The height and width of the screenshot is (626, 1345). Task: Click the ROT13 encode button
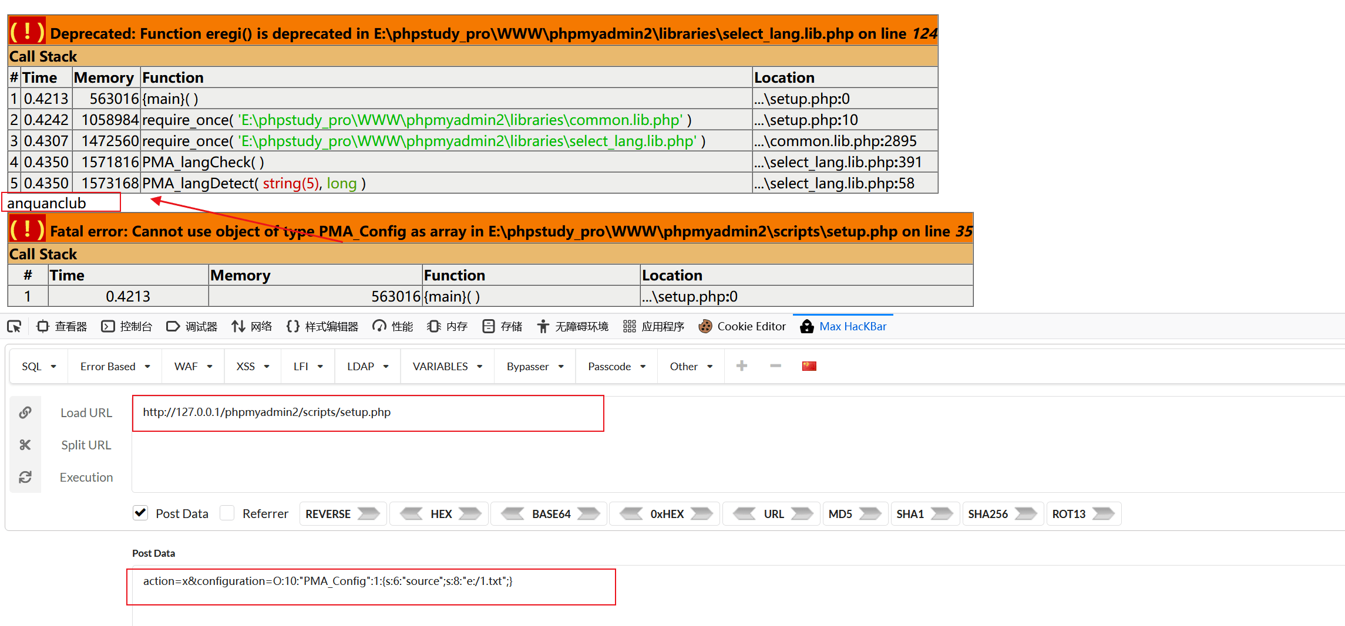coord(1084,513)
